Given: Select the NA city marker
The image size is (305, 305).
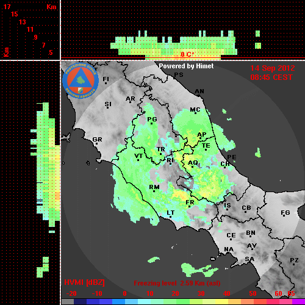Looking at the screenshot, I should pos(229,249).
